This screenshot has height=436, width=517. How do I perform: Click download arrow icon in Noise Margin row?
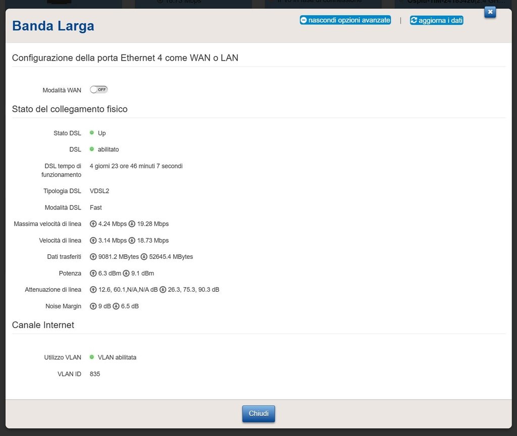[x=116, y=306]
